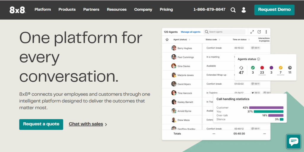
Task: Sort by Agent (status) column
Action: click(182, 39)
